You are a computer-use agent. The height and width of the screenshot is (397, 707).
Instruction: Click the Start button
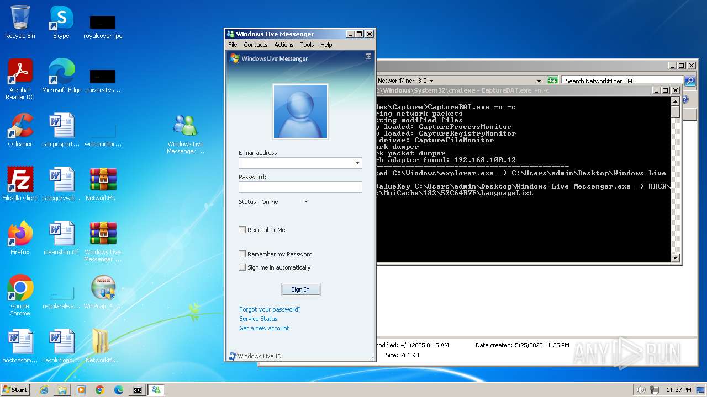[x=15, y=390]
